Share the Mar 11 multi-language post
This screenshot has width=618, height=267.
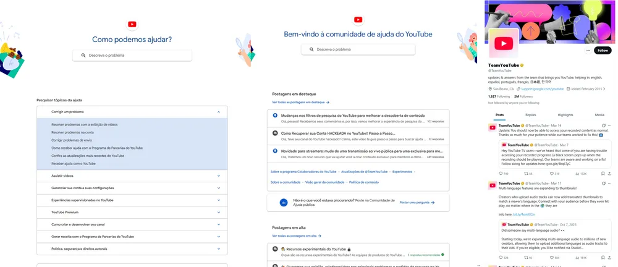click(610, 257)
